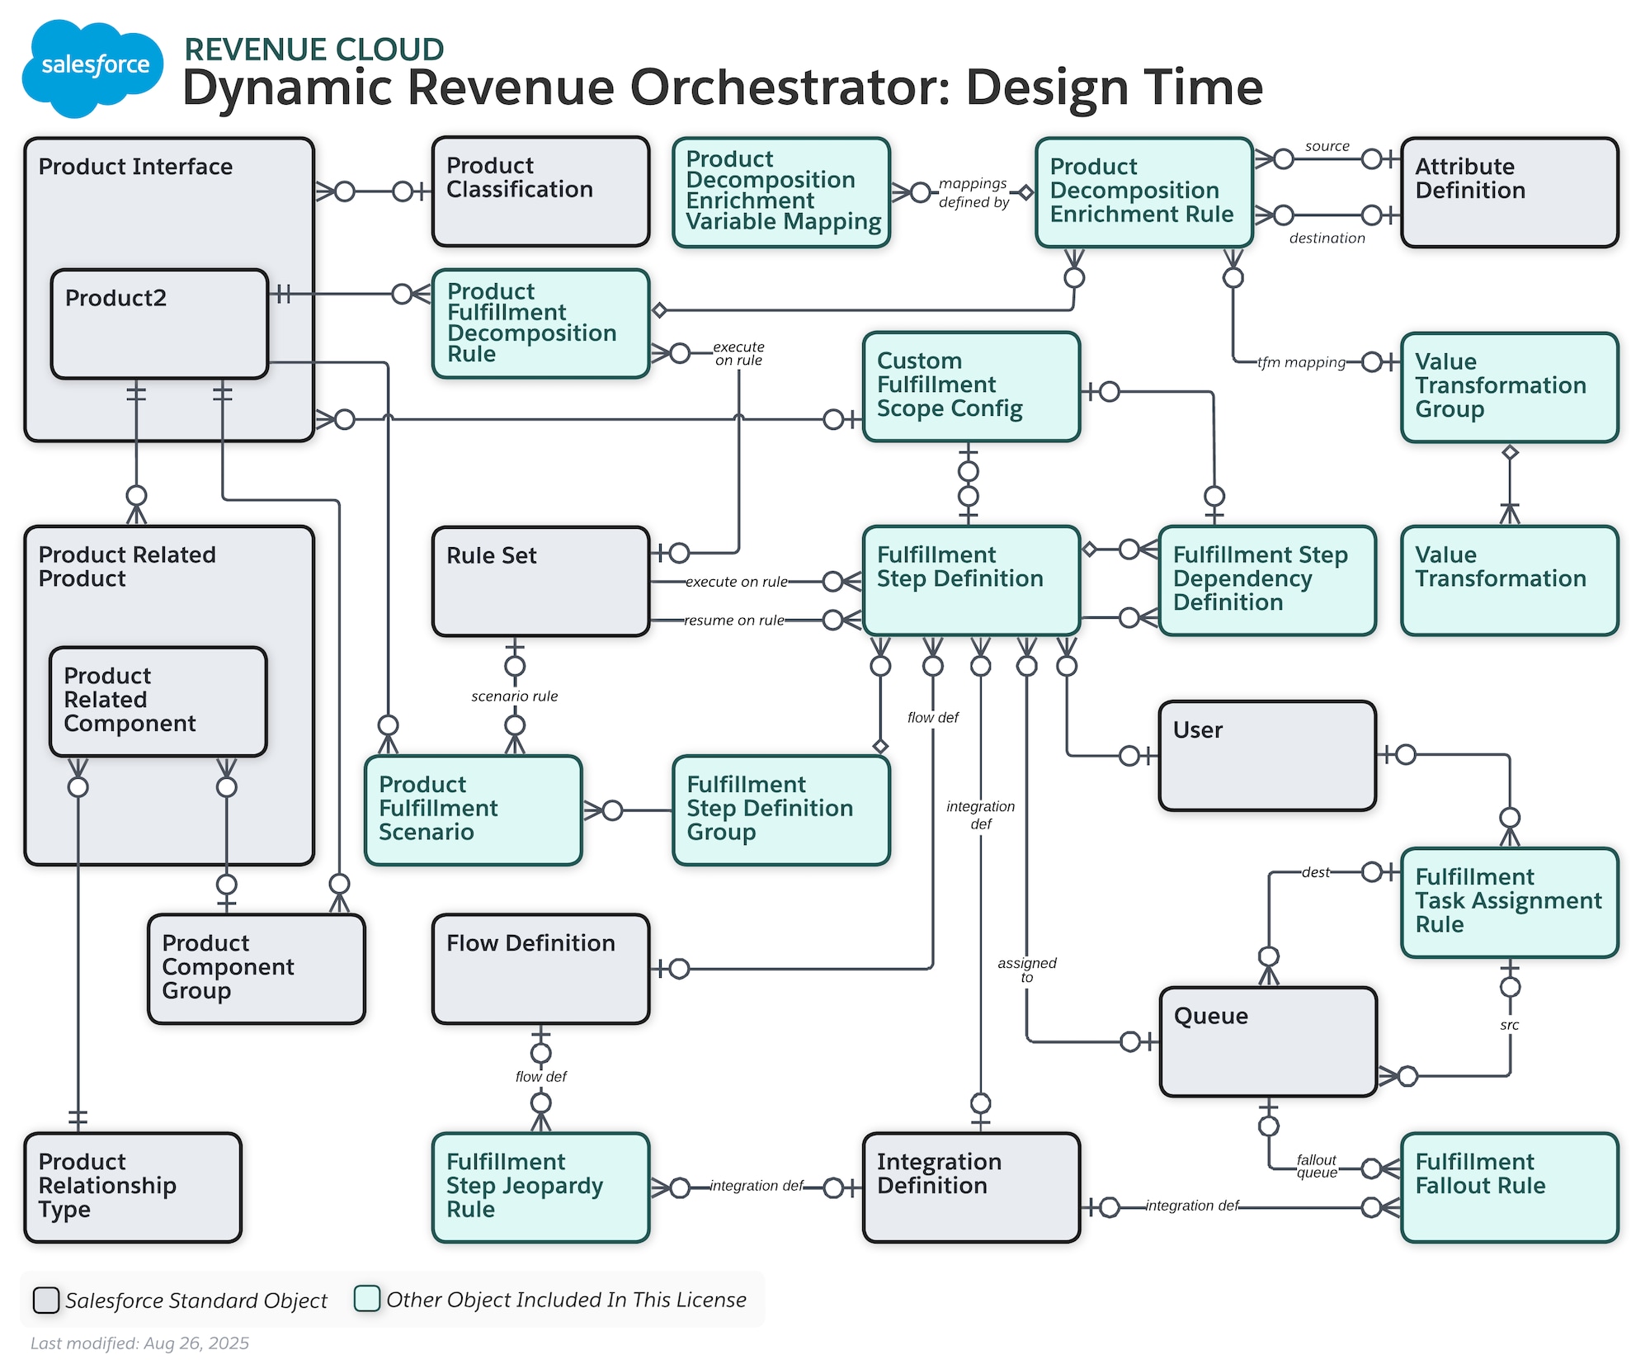This screenshot has height=1369, width=1650.
Task: Select the Queue entity box
Action: coord(1269,1042)
